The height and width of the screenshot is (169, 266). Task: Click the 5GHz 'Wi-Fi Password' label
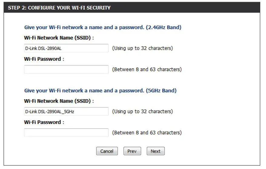(x=44, y=122)
